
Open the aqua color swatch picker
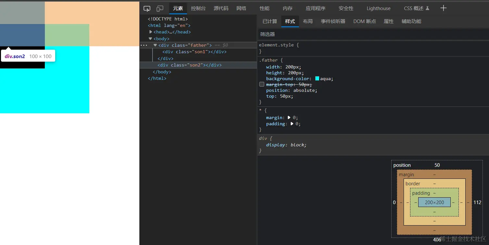(317, 79)
